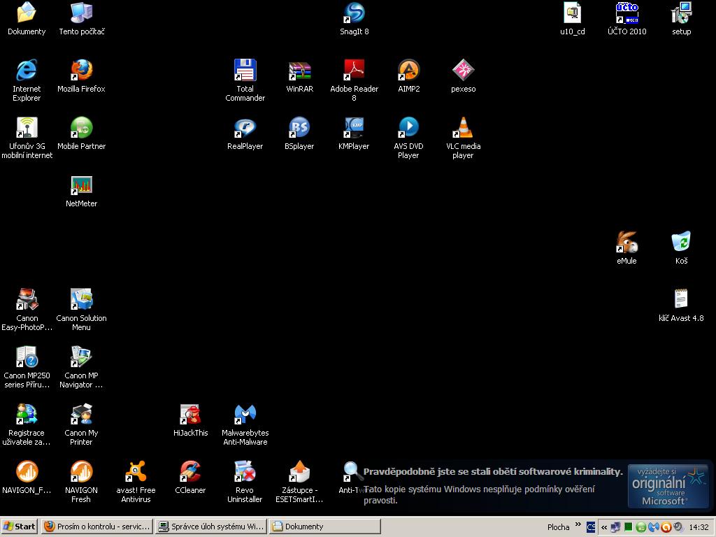Expand the Plocha toolbar chevron
This screenshot has height=537, width=716.
point(578,524)
